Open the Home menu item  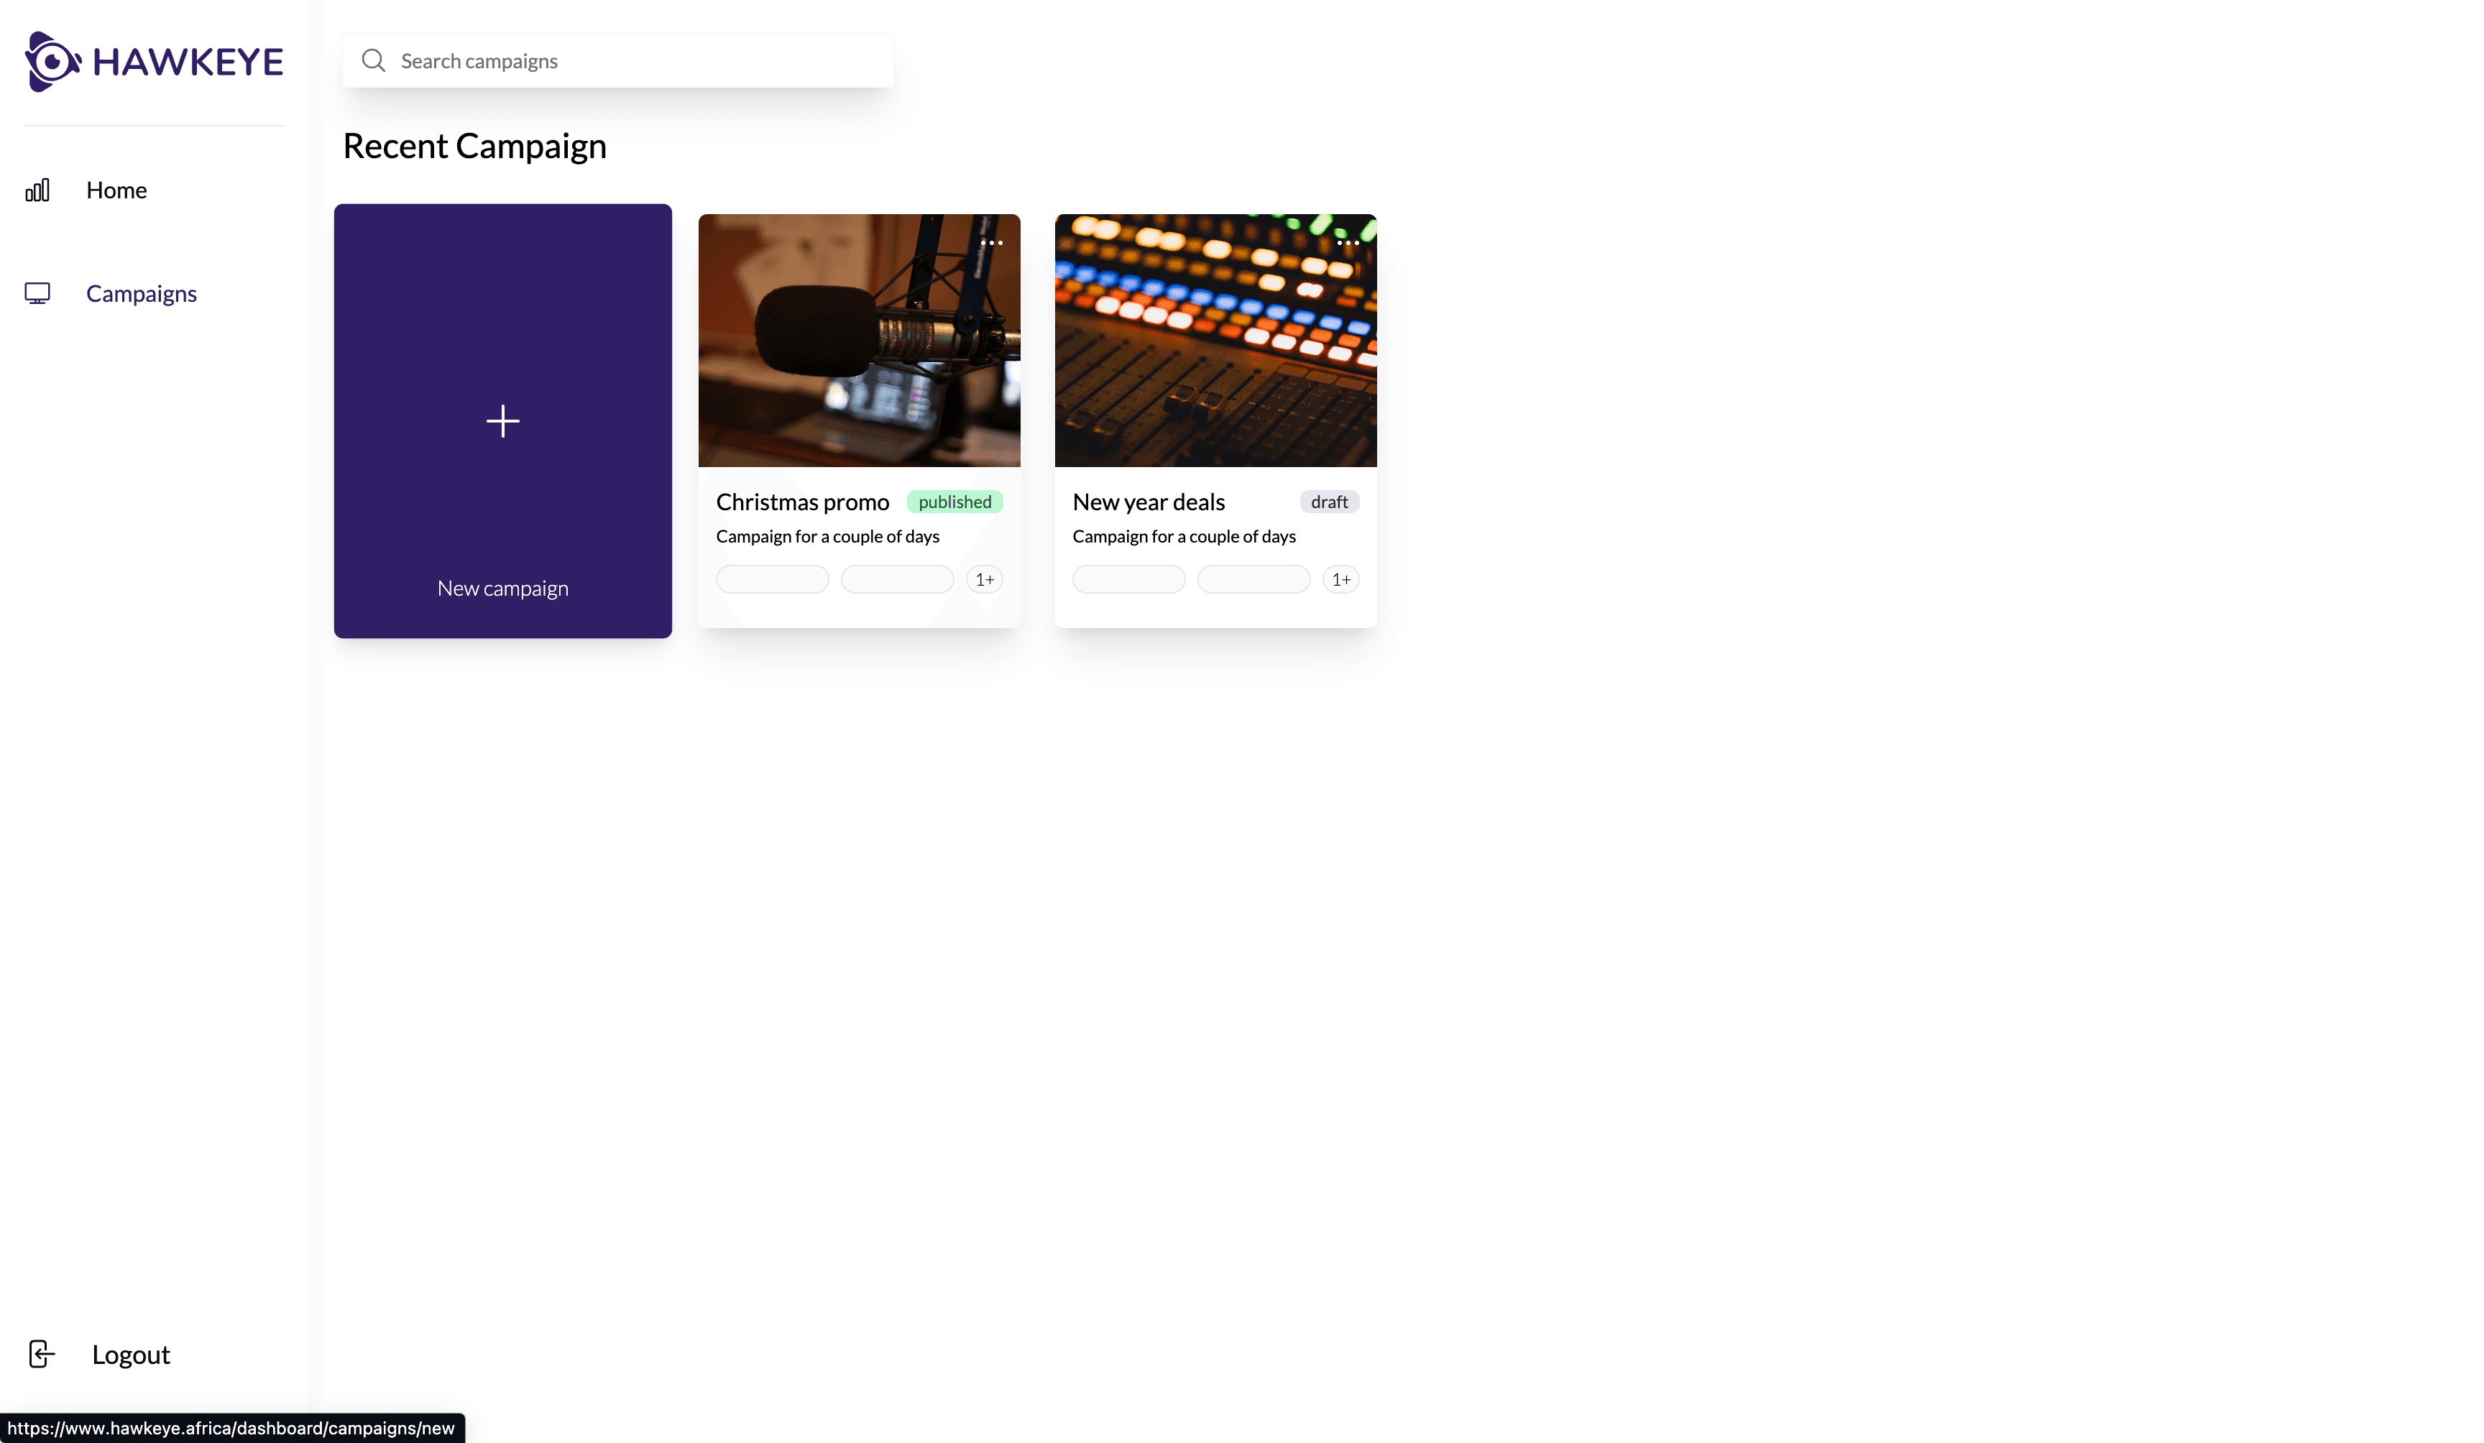click(x=116, y=190)
